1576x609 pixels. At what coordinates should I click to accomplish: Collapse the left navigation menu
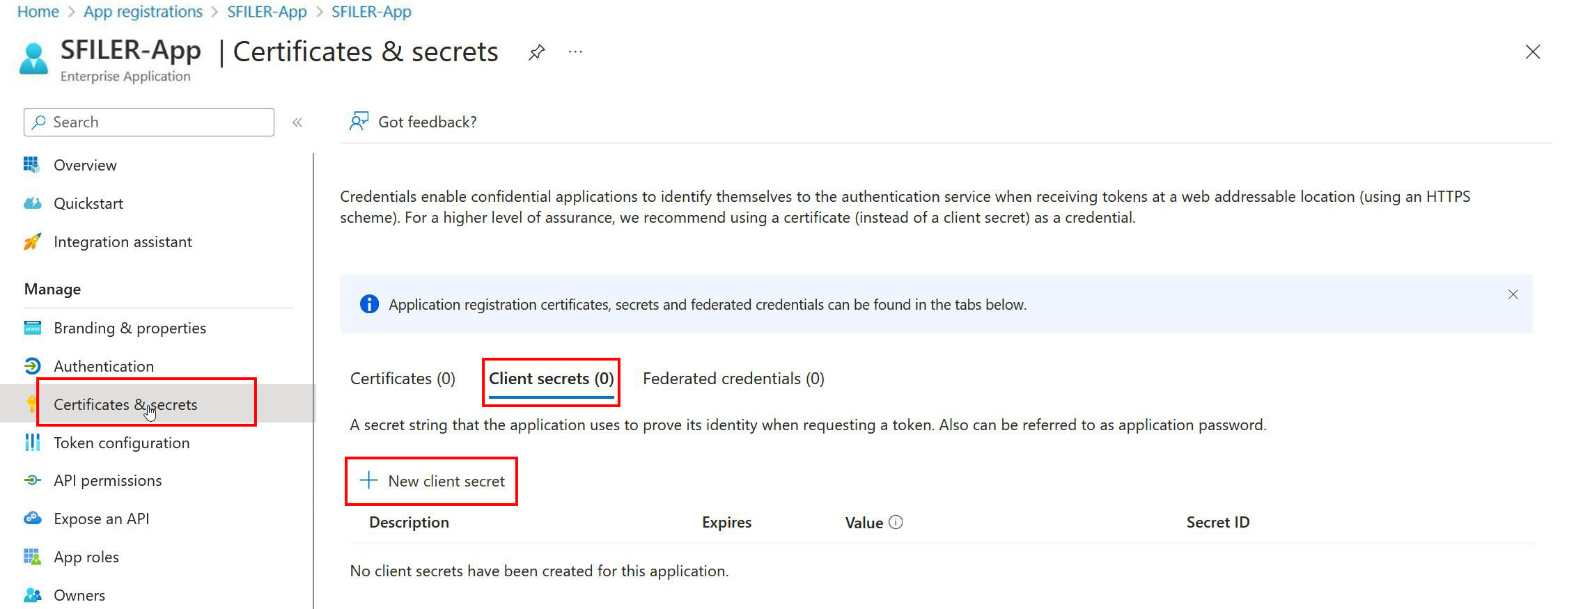[x=297, y=122]
